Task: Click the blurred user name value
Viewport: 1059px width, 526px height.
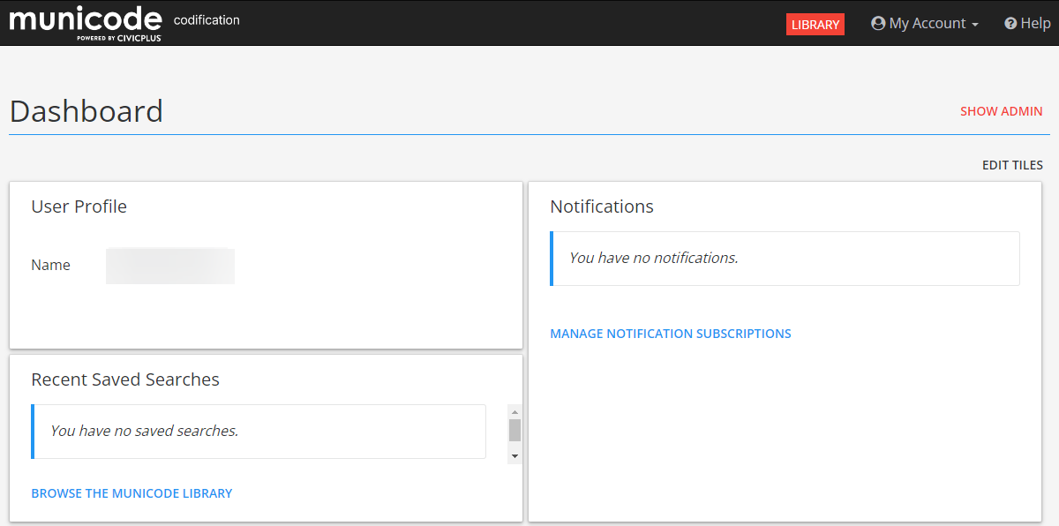Action: pos(170,266)
